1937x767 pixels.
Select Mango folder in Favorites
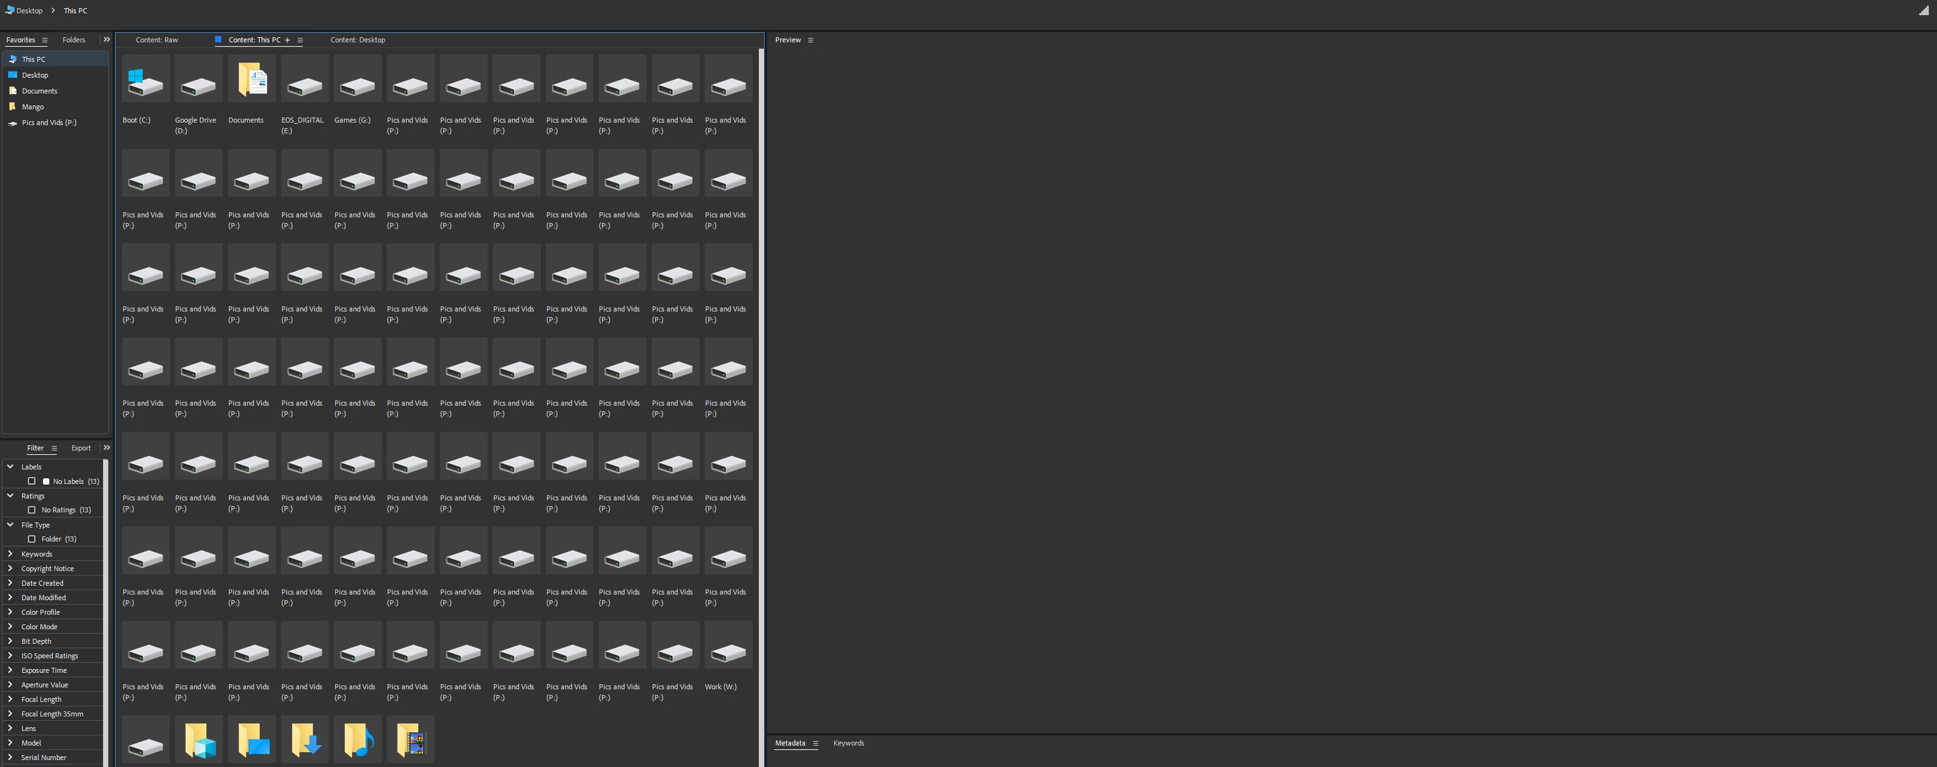tap(32, 107)
